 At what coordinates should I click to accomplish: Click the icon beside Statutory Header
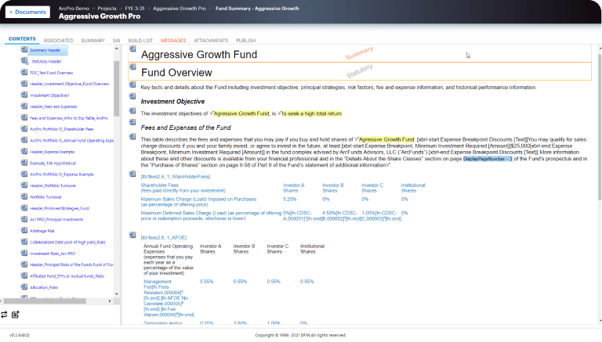24,61
